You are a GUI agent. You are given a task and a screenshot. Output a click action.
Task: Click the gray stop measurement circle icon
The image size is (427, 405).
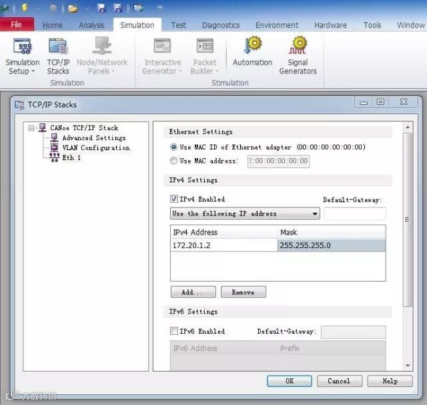(x=53, y=8)
